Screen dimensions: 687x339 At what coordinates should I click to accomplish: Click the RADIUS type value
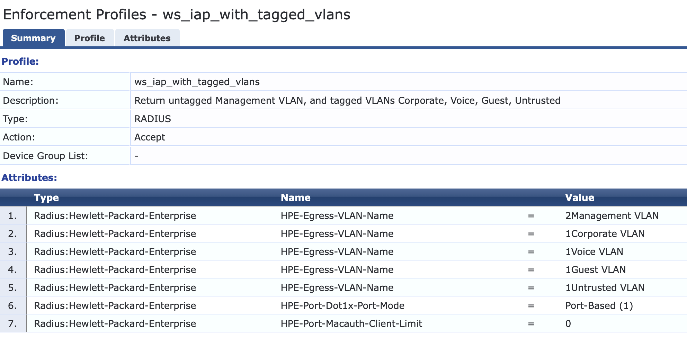153,119
